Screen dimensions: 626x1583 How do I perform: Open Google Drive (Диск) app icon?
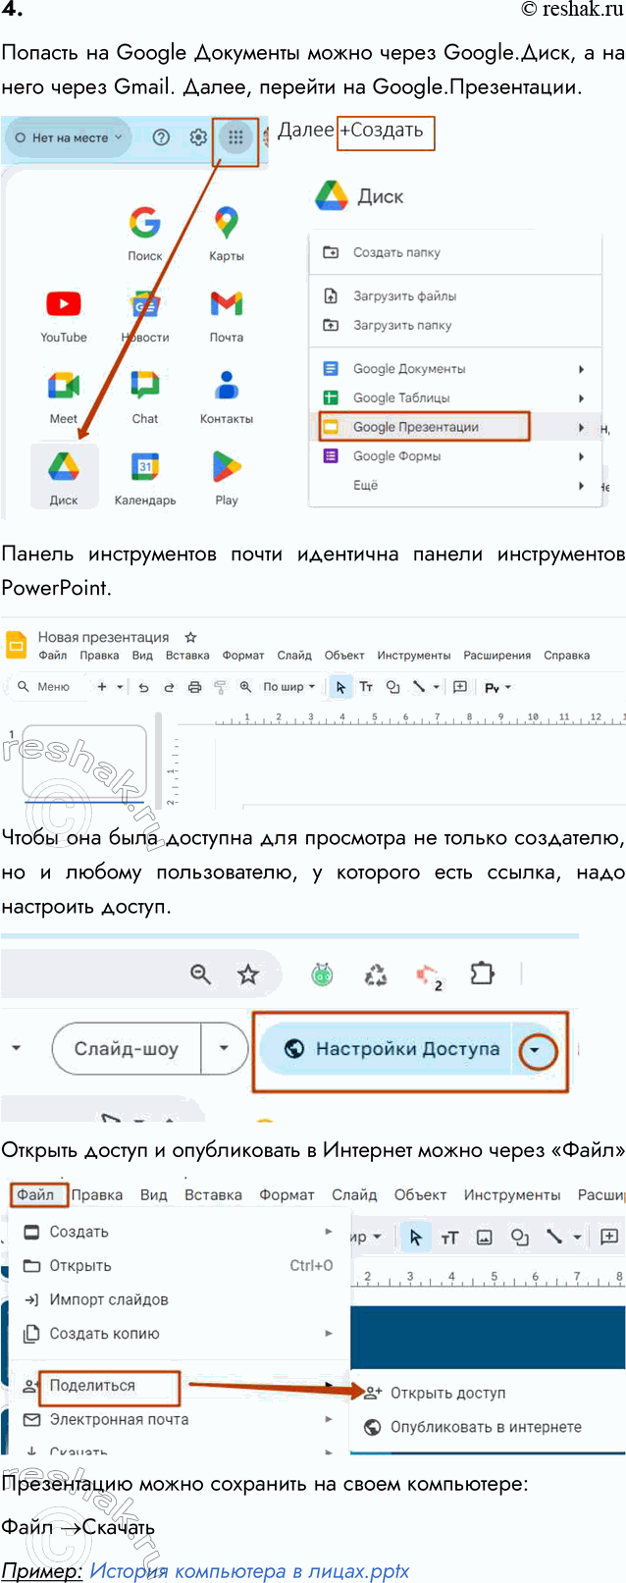pos(64,468)
